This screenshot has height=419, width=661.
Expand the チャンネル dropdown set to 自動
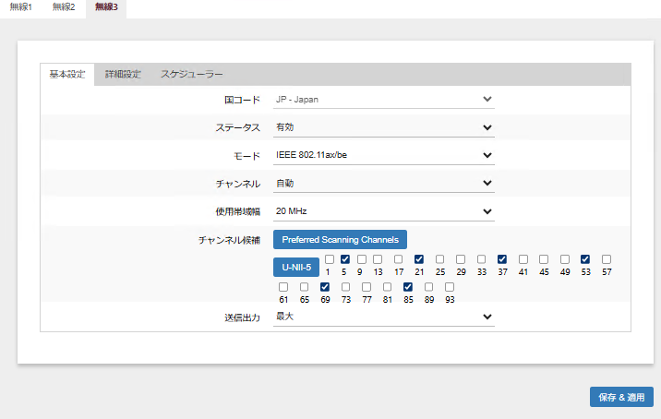383,184
